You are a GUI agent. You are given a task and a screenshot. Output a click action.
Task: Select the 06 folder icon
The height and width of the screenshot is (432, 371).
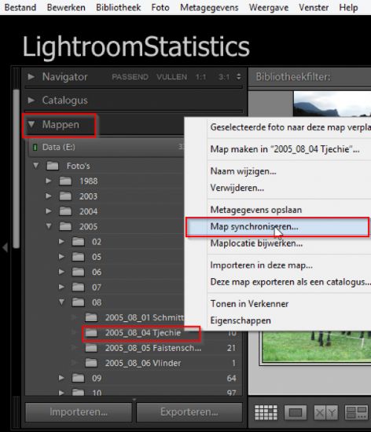pyautogui.click(x=78, y=272)
